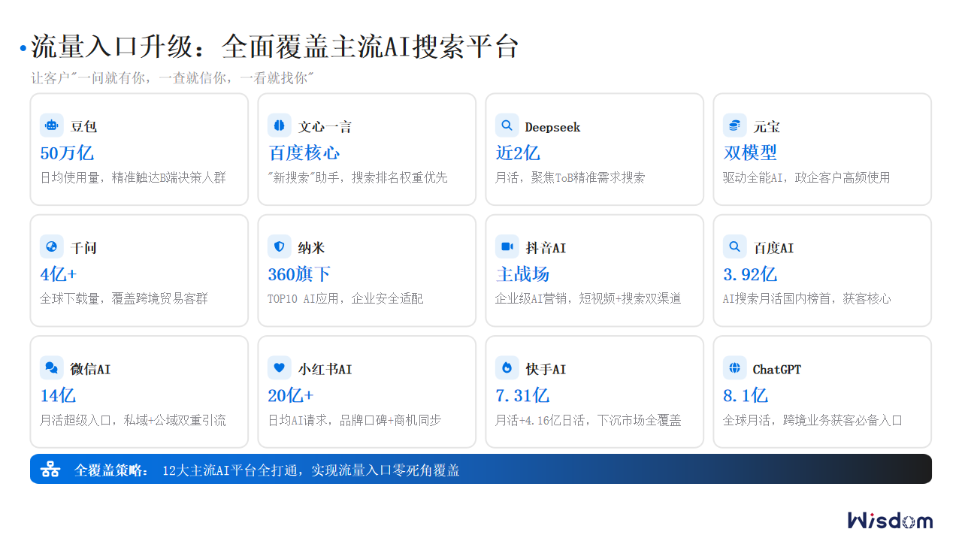The image size is (962, 541).
Task: Click the description "全球下载量，覆盖跨境贸易客群"
Action: click(x=124, y=299)
